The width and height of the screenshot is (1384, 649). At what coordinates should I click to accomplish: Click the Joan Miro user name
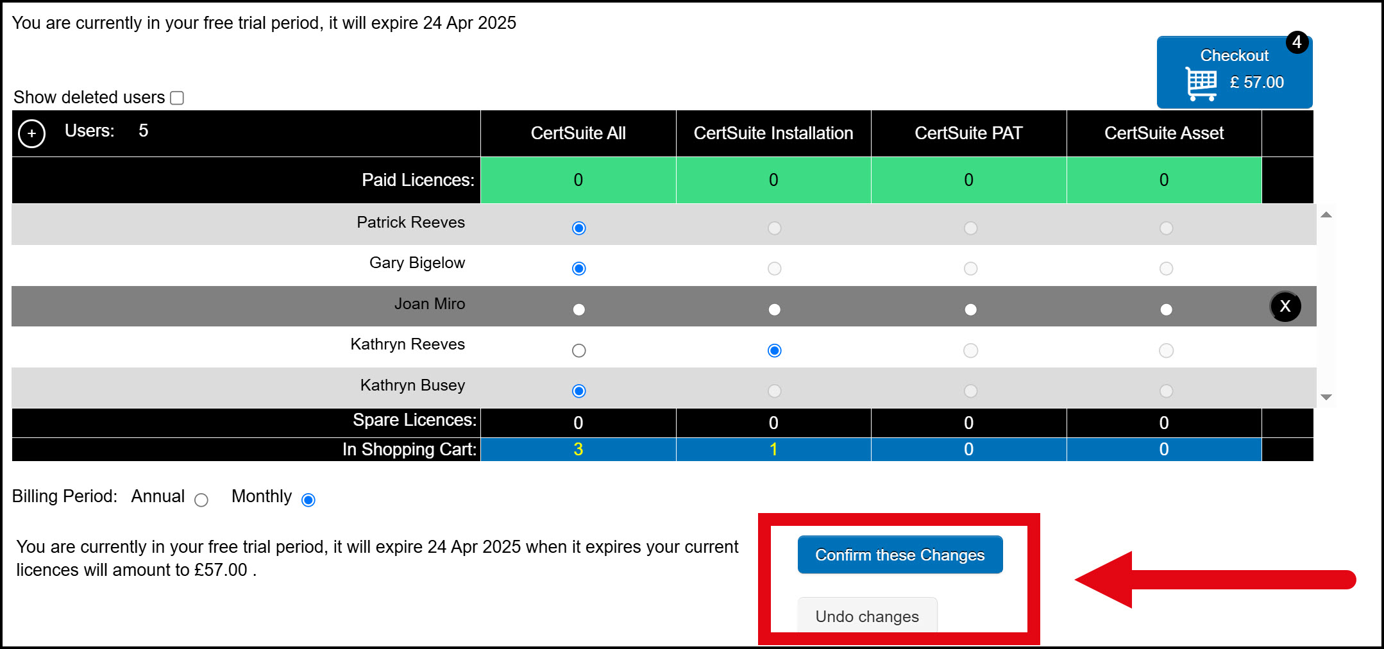[x=430, y=304]
